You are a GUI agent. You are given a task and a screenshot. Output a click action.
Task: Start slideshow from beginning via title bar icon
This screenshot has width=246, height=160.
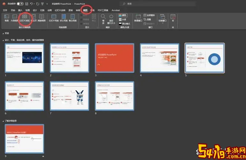coord(42,4)
